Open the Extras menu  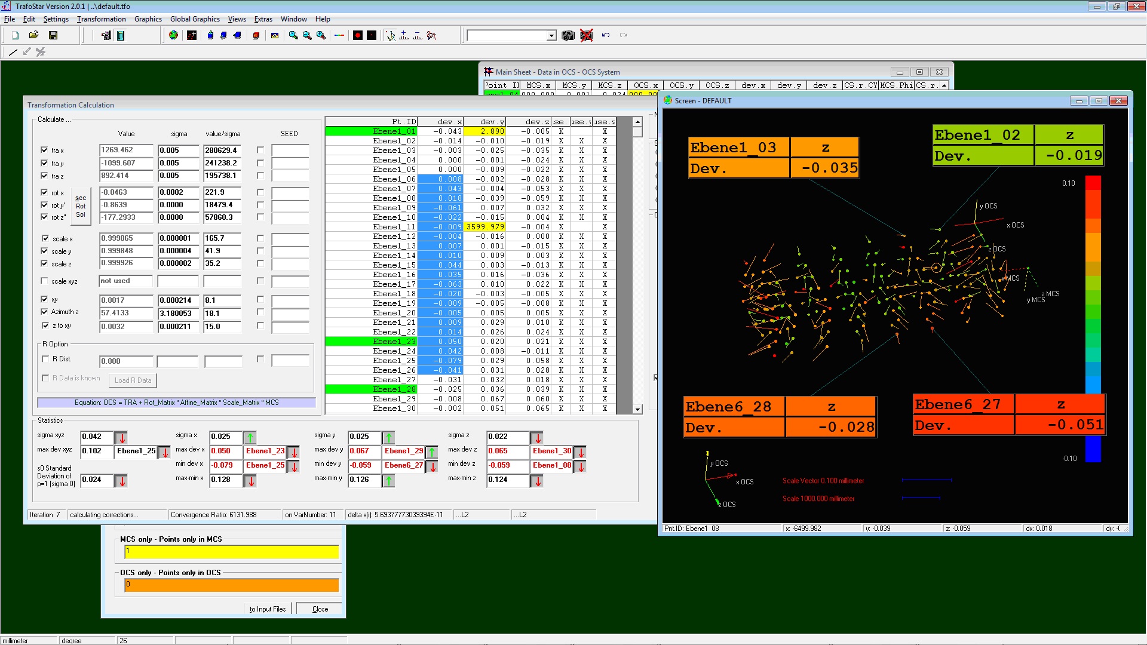263,19
